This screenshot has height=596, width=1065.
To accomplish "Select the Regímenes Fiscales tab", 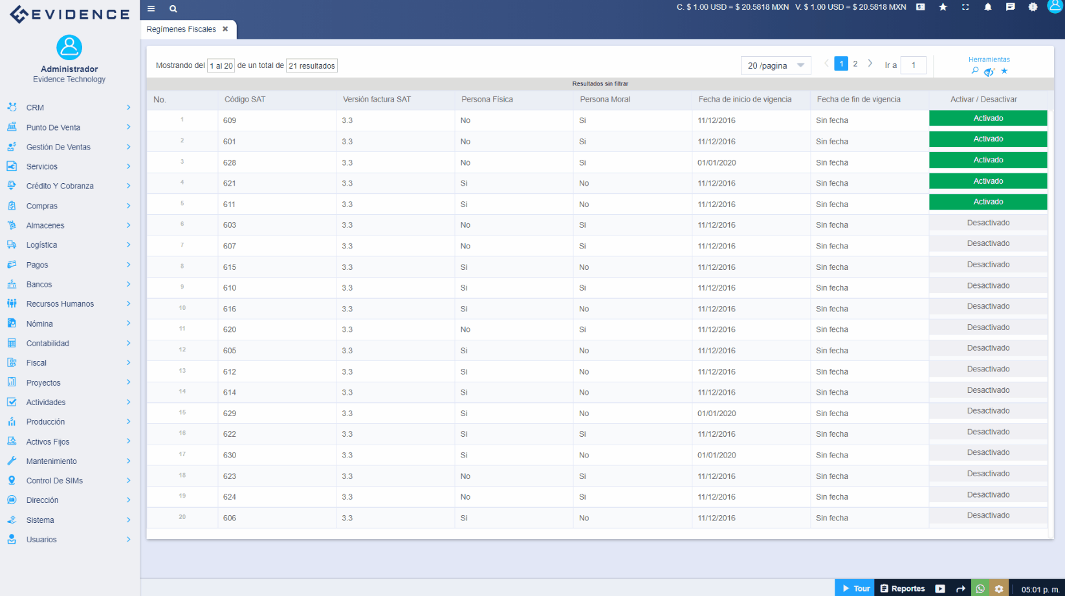I will [x=182, y=29].
